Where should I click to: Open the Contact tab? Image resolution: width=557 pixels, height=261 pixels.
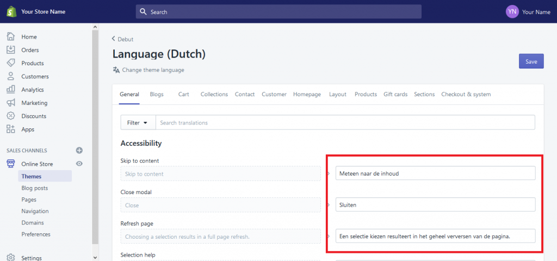click(245, 95)
